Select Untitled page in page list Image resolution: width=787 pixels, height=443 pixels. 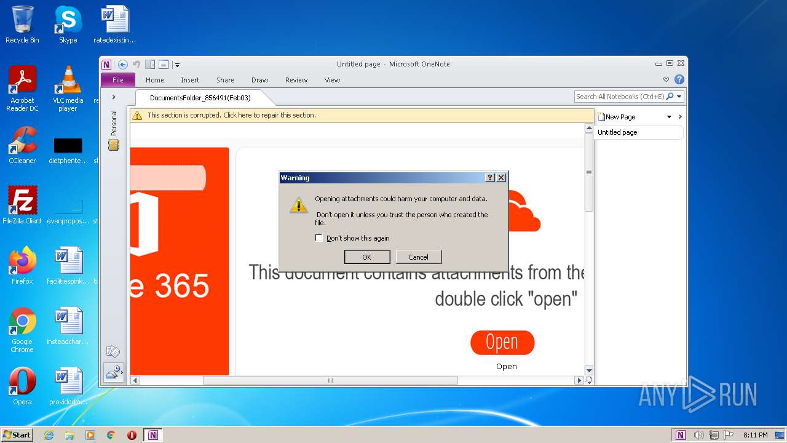(x=639, y=132)
